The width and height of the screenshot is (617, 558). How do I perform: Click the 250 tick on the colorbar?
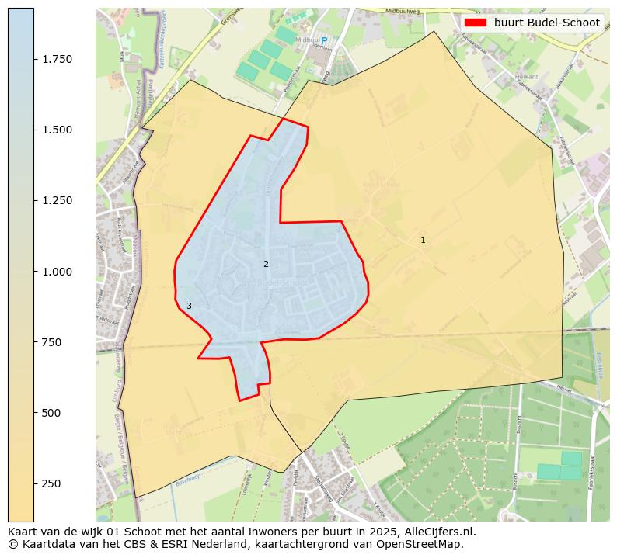[x=54, y=483]
